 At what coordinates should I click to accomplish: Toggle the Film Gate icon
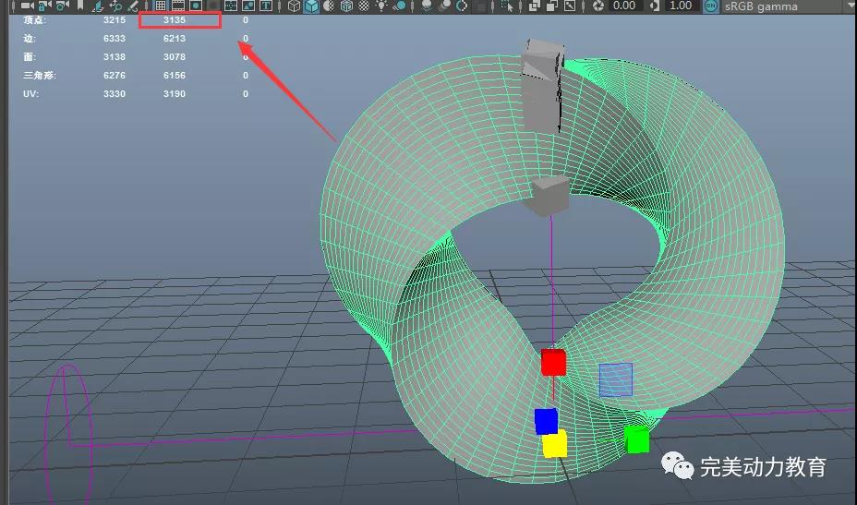178,6
